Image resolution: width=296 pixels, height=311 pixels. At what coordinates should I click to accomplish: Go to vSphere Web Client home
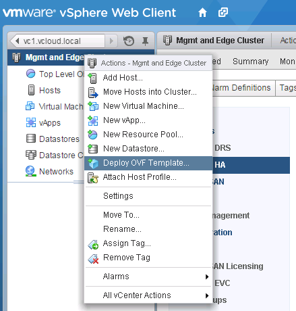(202, 13)
